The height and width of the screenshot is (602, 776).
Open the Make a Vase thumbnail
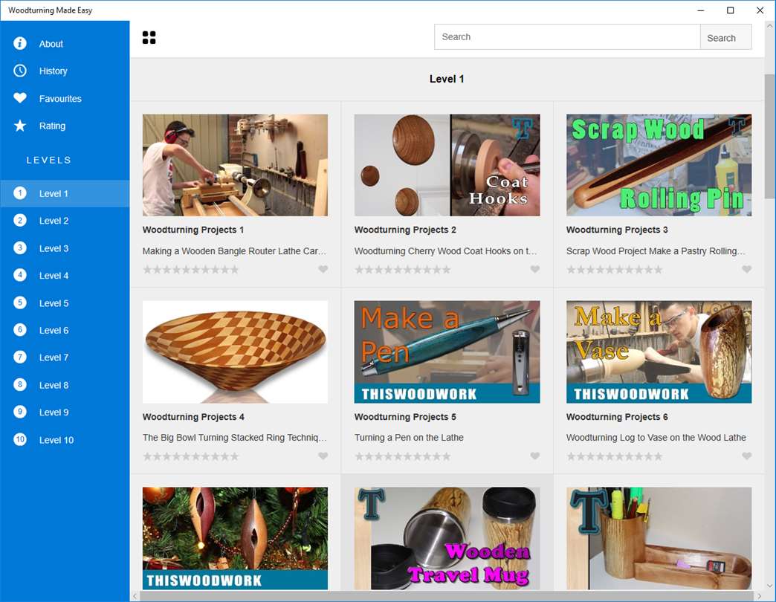coord(659,352)
